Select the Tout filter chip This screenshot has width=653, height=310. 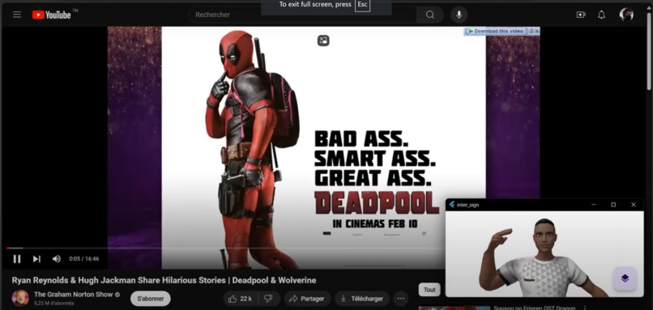coord(429,290)
